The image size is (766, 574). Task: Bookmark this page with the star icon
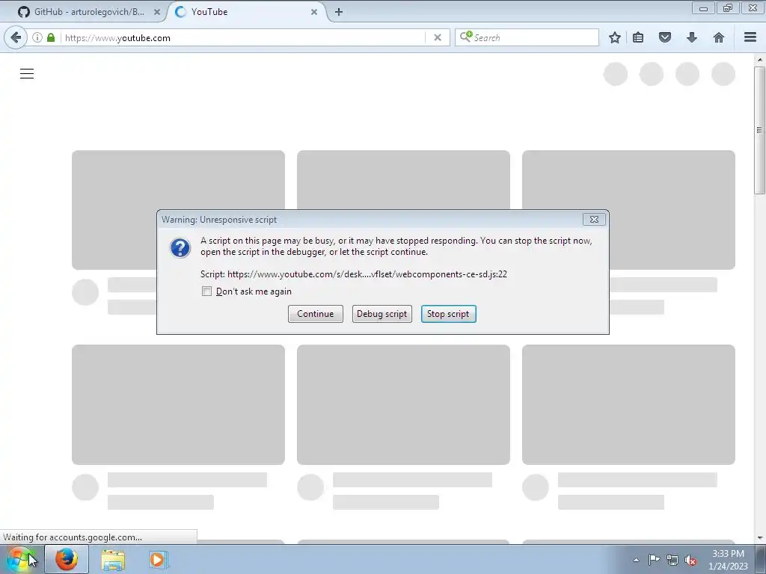[615, 37]
